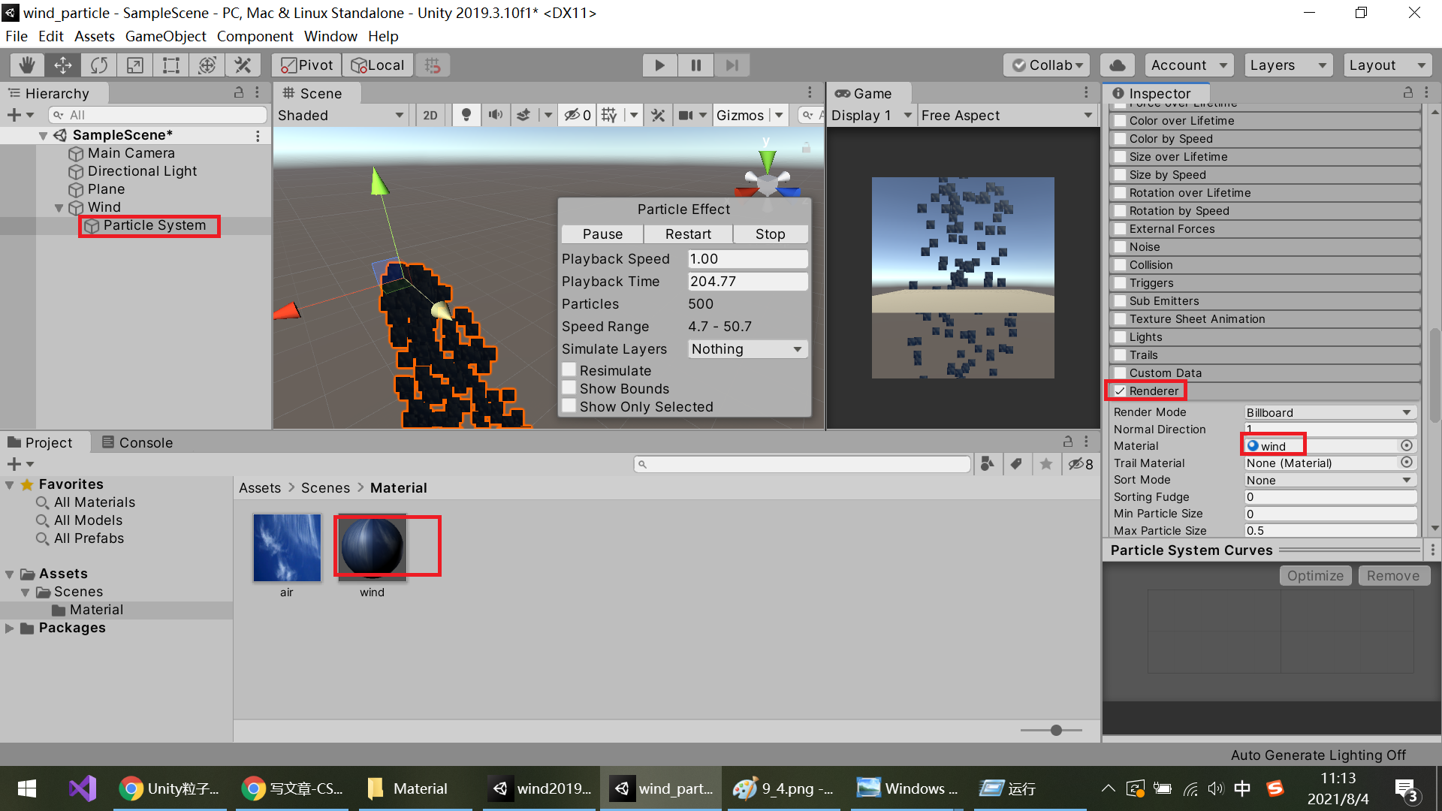Screen dimensions: 1442x811
Task: Enable the Noise module checkbox
Action: coord(1121,247)
